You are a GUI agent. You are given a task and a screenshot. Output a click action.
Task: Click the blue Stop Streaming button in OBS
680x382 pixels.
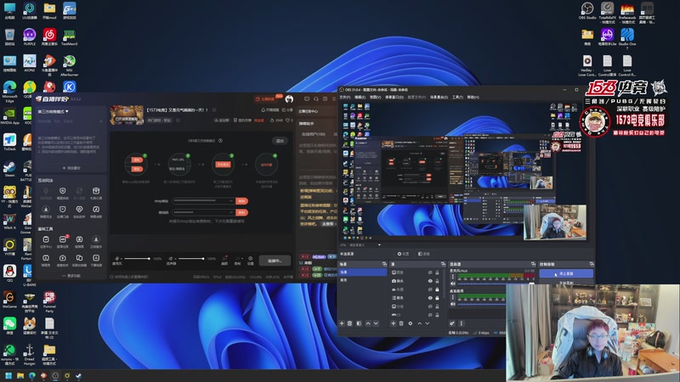(x=566, y=273)
